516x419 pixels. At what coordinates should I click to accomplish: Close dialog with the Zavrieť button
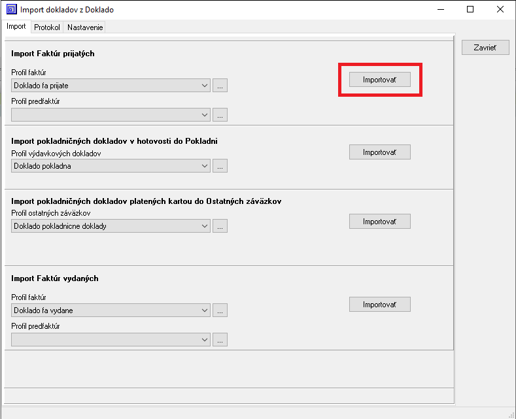pos(485,48)
